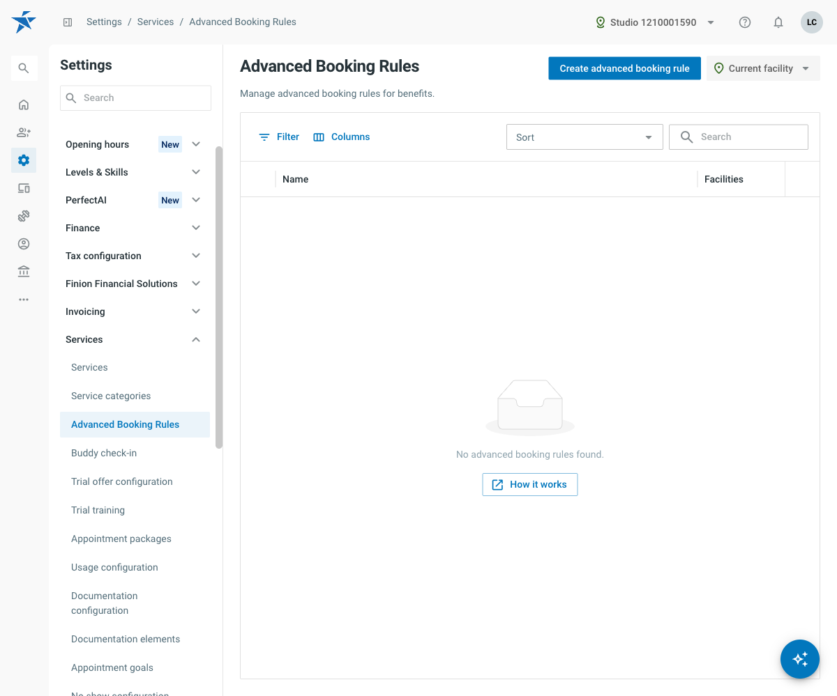This screenshot has width=837, height=696.
Task: Open bank finance icon in left rail
Action: 24,272
